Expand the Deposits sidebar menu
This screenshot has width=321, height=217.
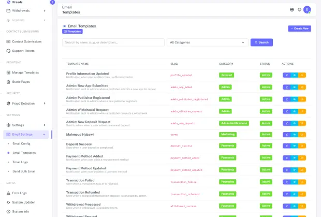[26, 20]
